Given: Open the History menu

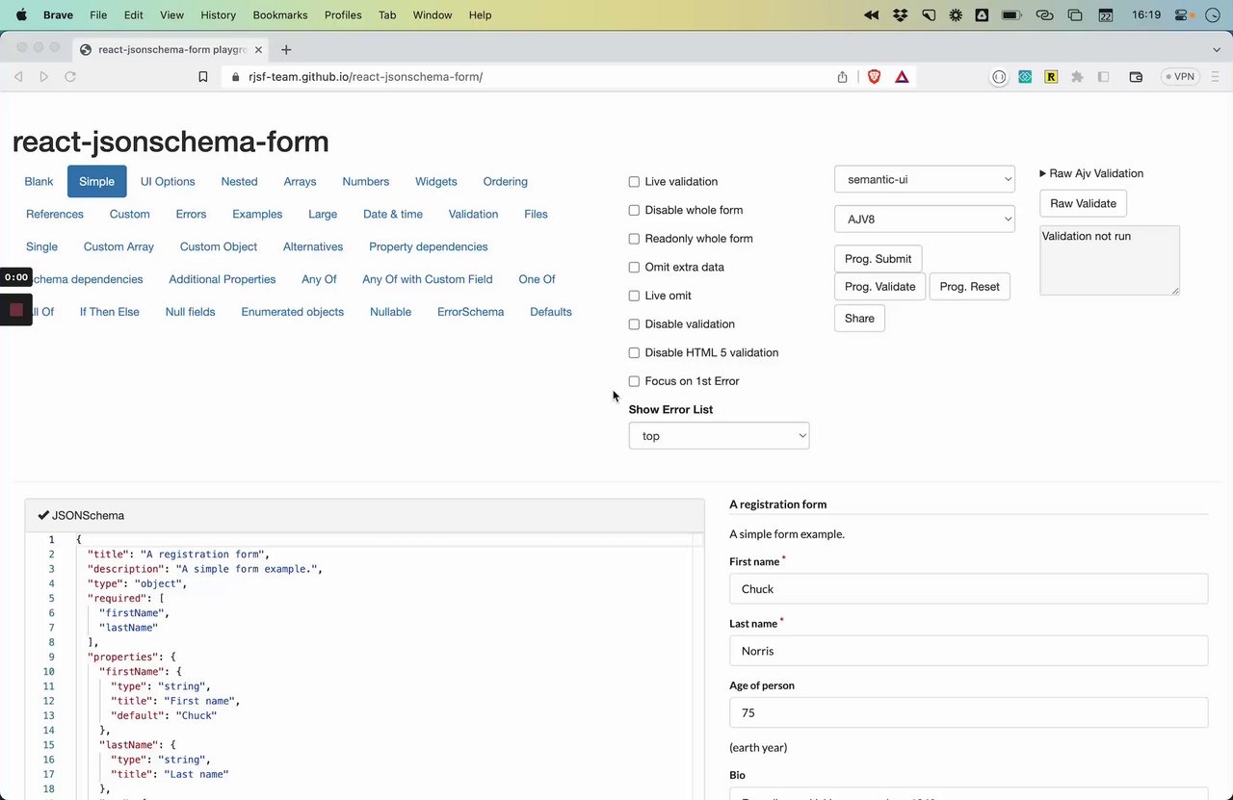Looking at the screenshot, I should 218,14.
